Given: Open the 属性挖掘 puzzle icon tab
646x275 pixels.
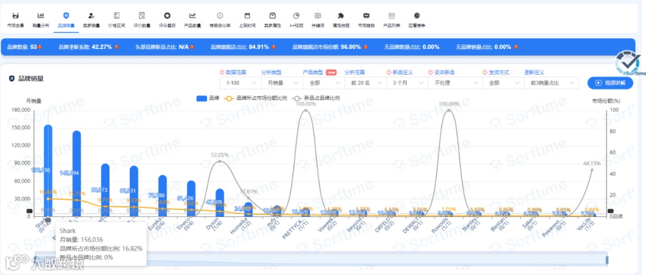Looking at the screenshot, I should 341,20.
